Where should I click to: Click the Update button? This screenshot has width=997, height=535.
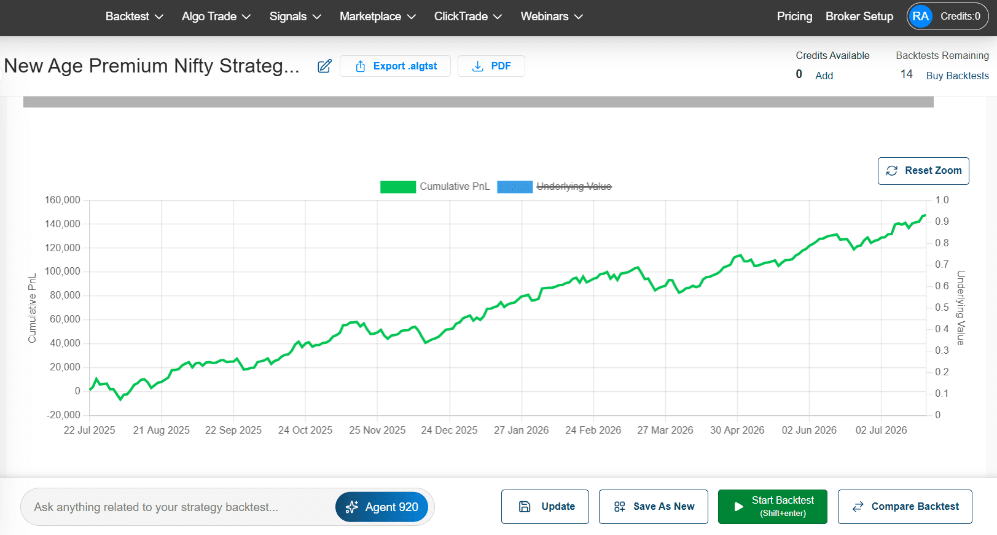[x=545, y=507]
